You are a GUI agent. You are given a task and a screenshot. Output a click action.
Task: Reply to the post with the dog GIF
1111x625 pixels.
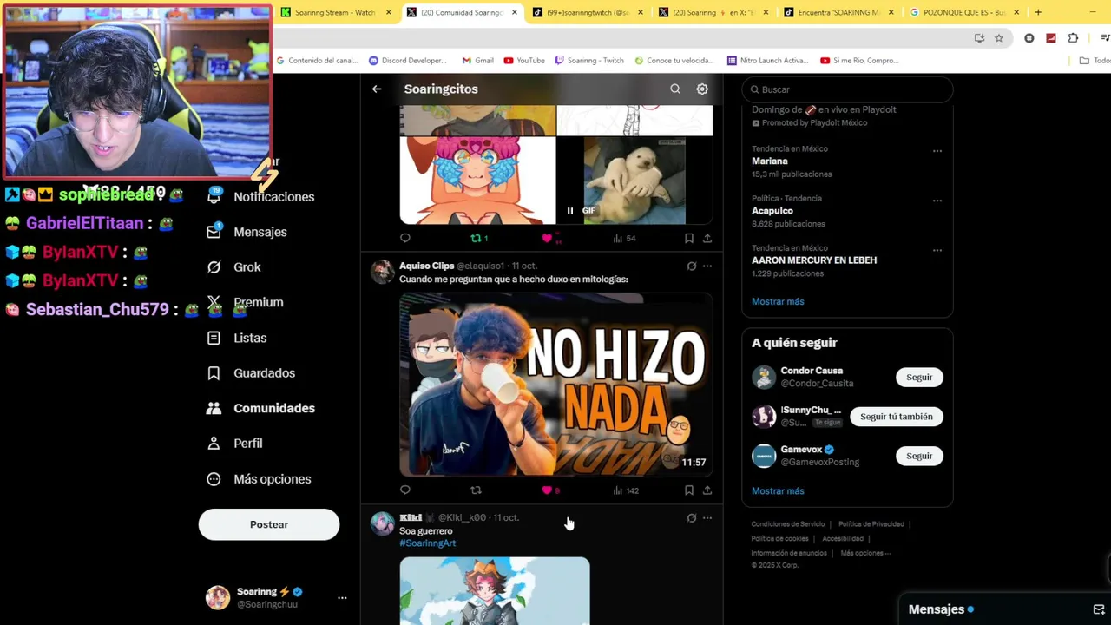tap(405, 238)
